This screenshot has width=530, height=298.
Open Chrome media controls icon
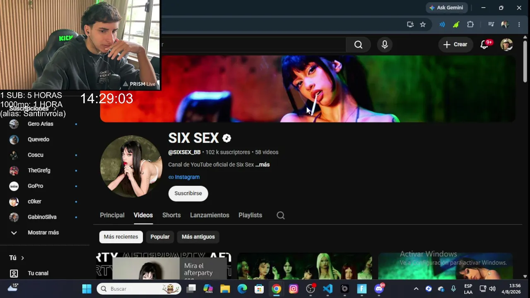point(491,24)
